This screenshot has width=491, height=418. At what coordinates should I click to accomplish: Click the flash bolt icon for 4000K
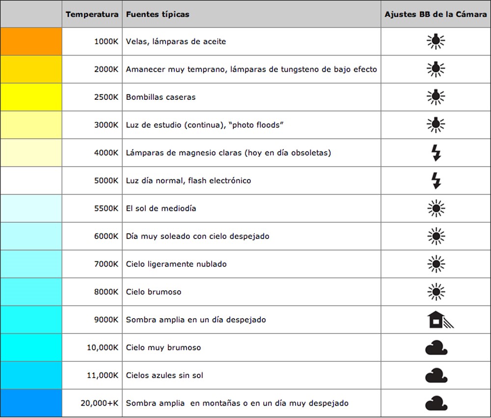click(x=436, y=153)
